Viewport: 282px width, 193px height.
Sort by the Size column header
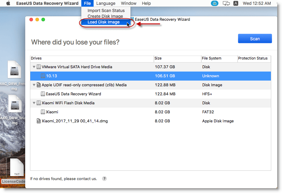coord(177,58)
